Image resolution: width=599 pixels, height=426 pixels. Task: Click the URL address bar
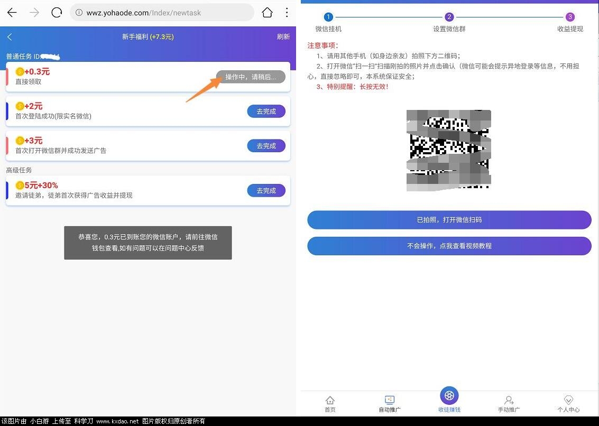pyautogui.click(x=162, y=13)
